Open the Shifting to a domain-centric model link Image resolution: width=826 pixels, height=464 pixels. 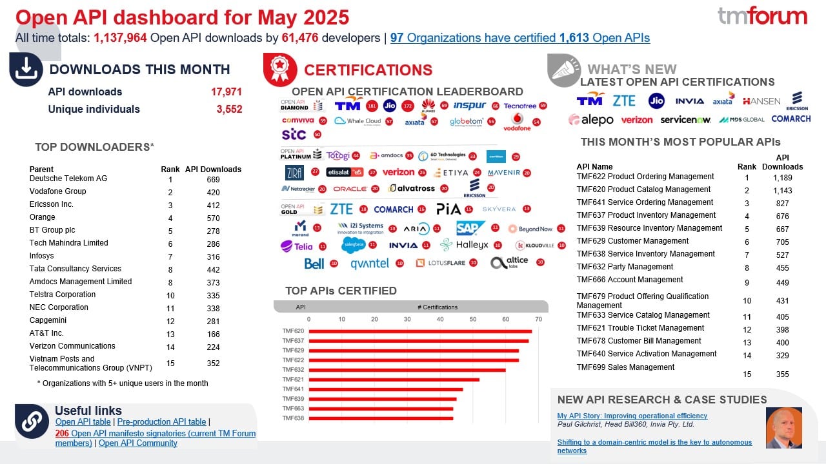(x=654, y=447)
